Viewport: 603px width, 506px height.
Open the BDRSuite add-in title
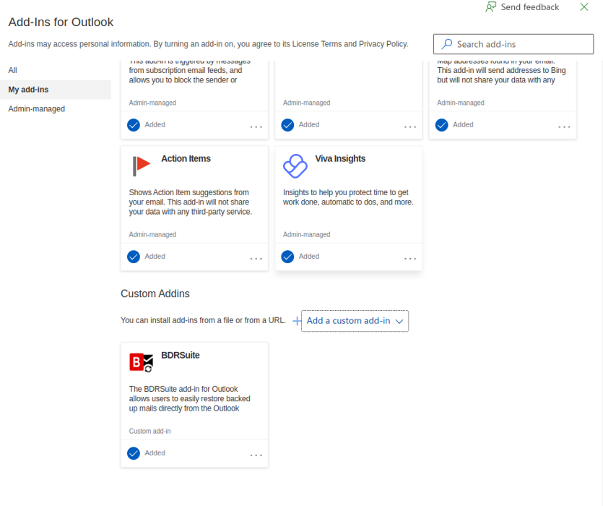181,356
